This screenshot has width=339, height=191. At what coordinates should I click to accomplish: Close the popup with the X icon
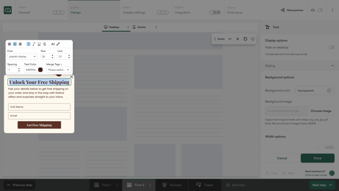[x=72, y=77]
